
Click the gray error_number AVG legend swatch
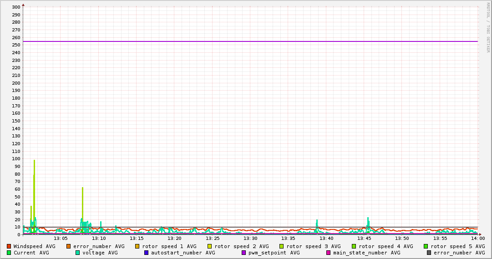pyautogui.click(x=429, y=253)
